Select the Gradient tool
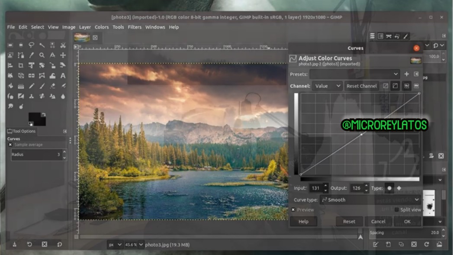The width and height of the screenshot is (453, 255). (21, 86)
